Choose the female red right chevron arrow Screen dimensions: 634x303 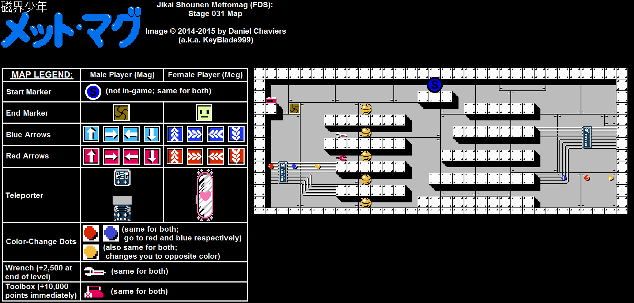tap(195, 156)
